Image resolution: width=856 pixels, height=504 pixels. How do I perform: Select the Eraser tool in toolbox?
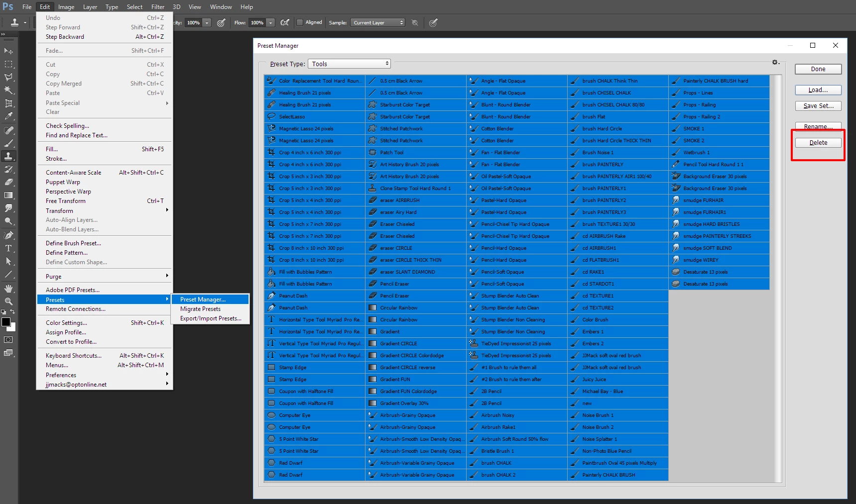coord(8,182)
